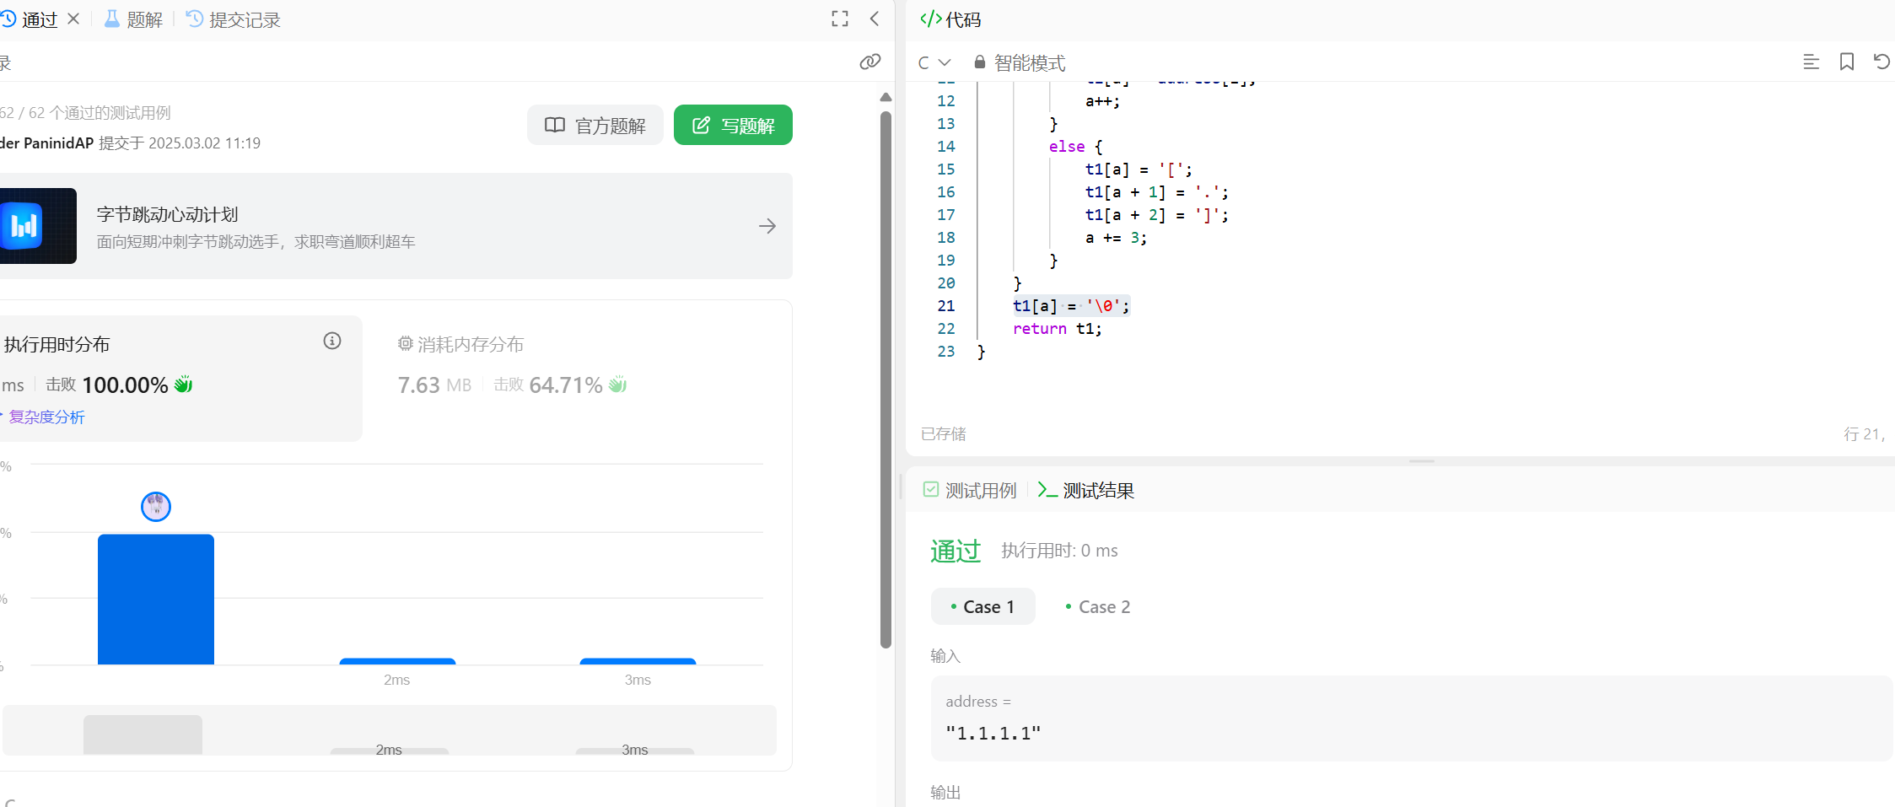Open the 提交记录 tab
Image resolution: width=1895 pixels, height=807 pixels.
tap(234, 19)
